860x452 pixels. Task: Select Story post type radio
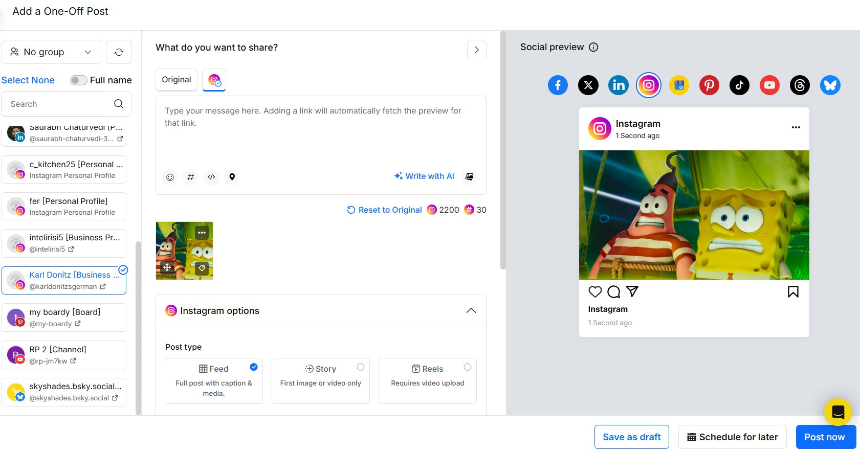pos(361,367)
